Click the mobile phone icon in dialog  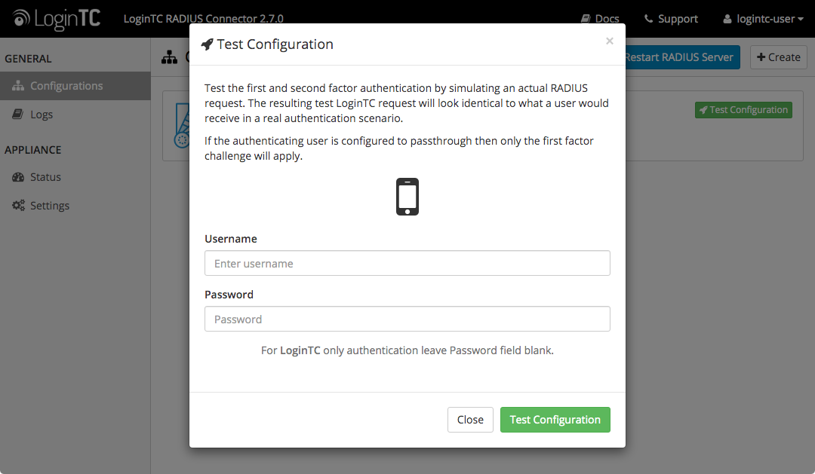point(407,197)
